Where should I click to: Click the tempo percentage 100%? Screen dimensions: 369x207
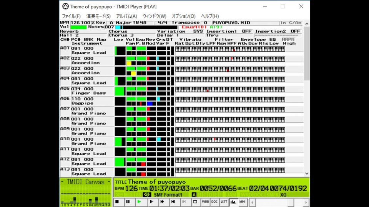click(x=88, y=23)
